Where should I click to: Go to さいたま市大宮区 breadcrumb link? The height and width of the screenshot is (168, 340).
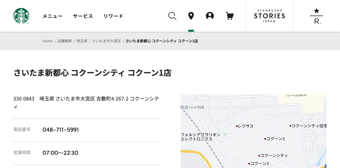(x=107, y=41)
